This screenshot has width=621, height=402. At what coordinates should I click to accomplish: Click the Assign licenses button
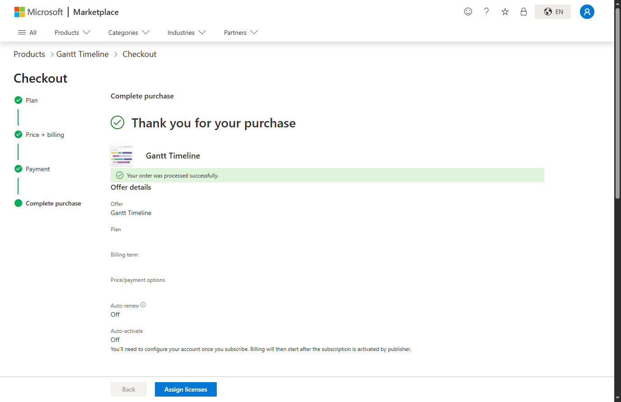click(186, 389)
